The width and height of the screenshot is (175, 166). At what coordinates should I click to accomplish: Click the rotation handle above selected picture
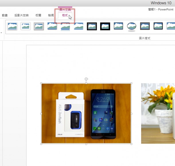(x=86, y=79)
